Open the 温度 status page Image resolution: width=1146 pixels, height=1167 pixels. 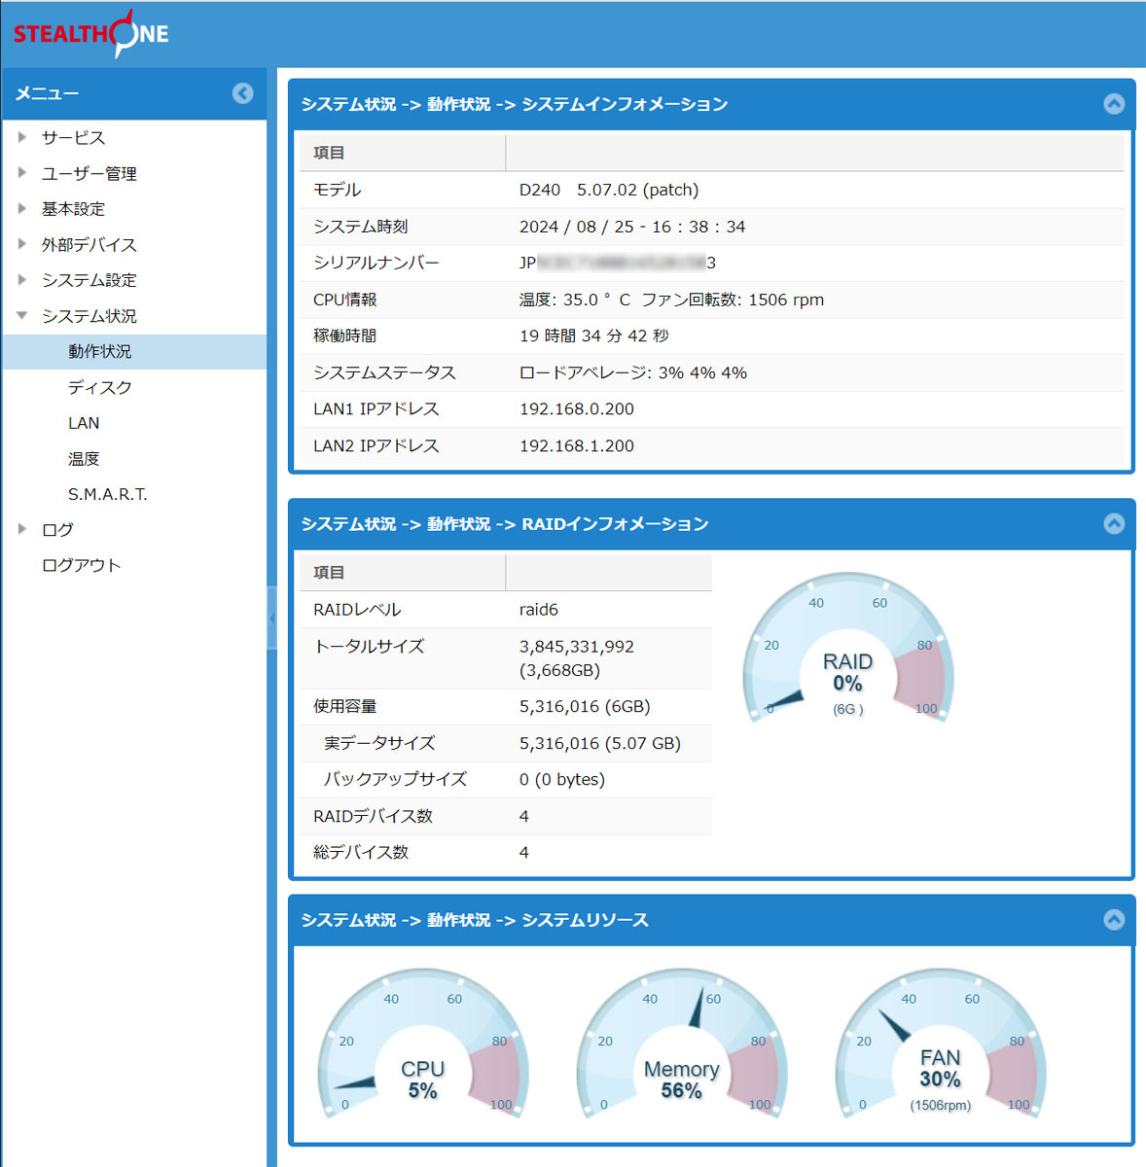tap(84, 459)
